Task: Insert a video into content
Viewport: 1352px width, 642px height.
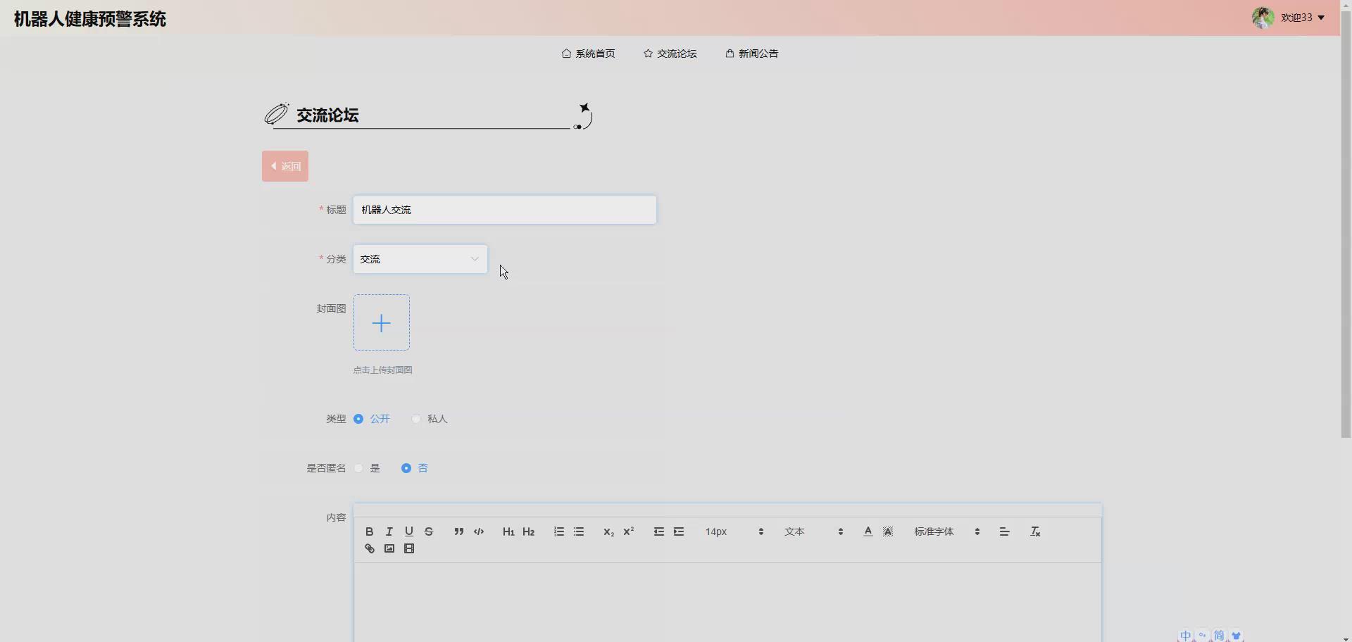Action: pos(409,548)
